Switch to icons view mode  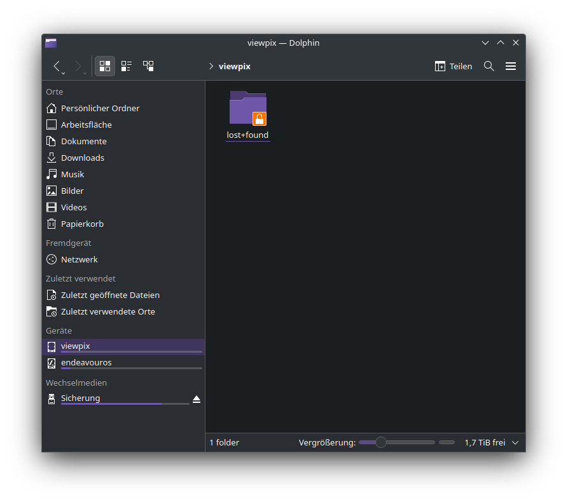click(105, 66)
